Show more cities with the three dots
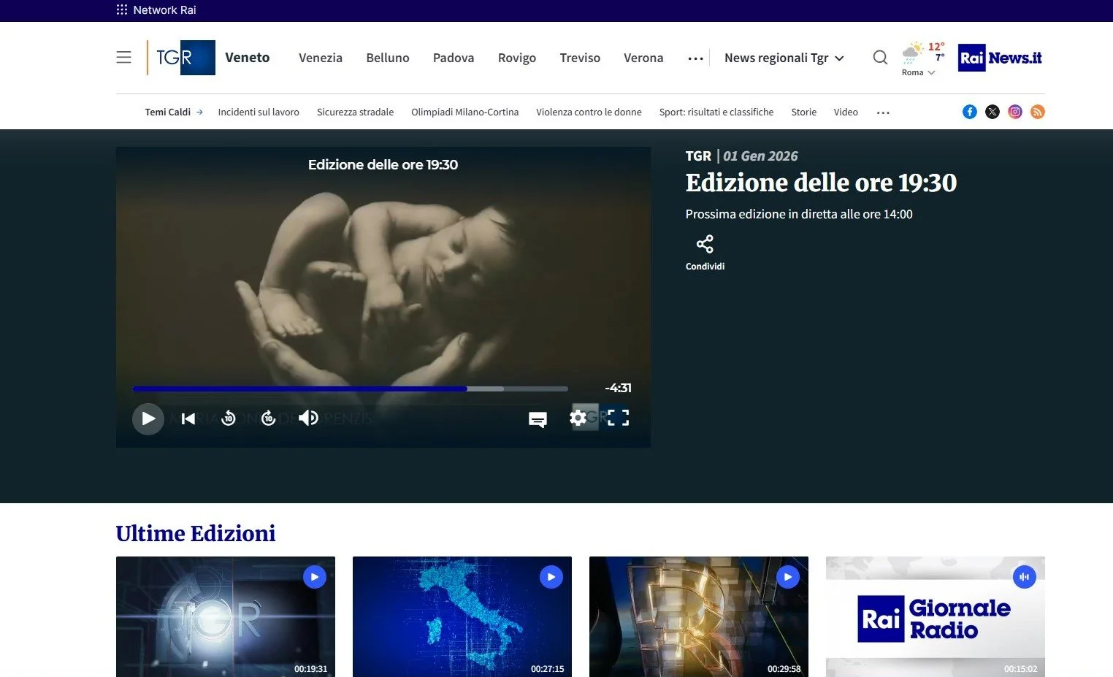 pyautogui.click(x=695, y=58)
